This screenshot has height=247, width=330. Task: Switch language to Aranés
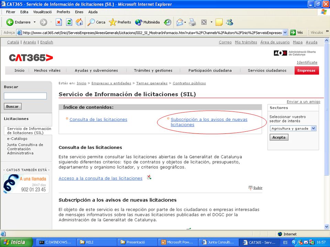coord(30,42)
